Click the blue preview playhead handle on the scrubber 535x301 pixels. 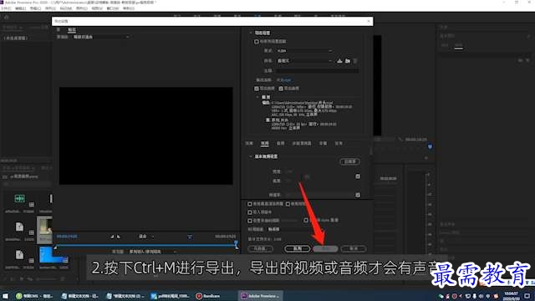(x=236, y=244)
